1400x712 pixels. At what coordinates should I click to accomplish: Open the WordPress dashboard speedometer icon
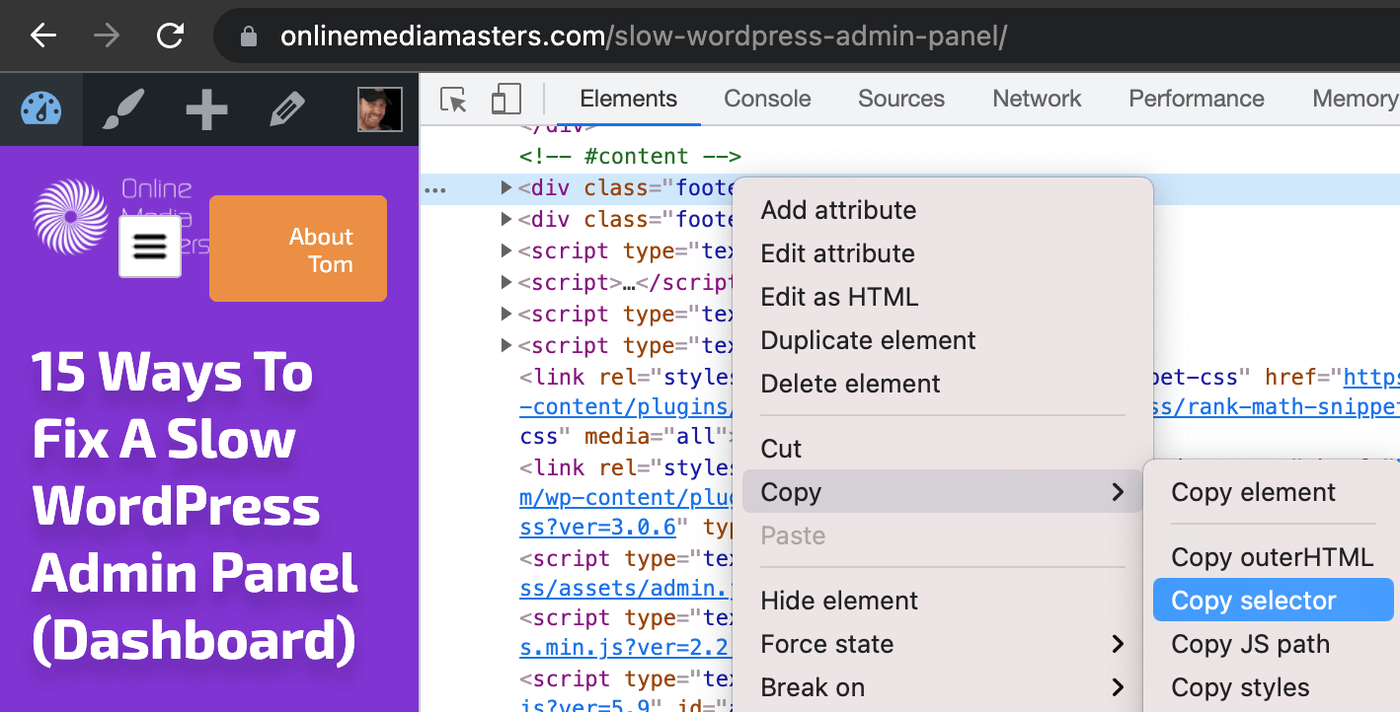41,109
